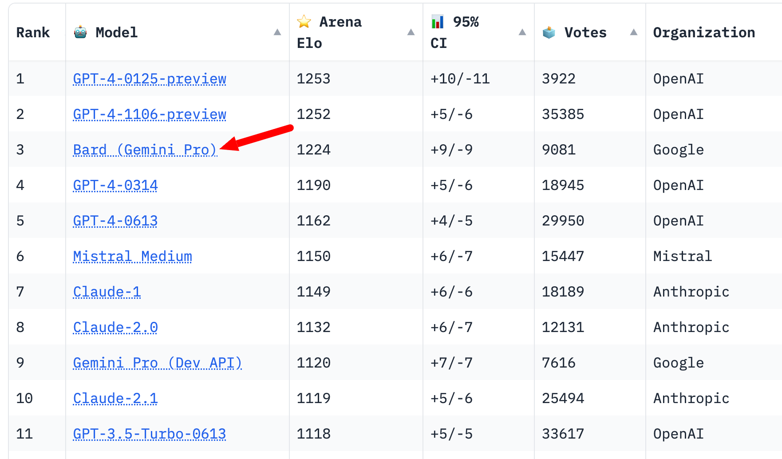Image resolution: width=782 pixels, height=459 pixels.
Task: Visit the Gemini Pro (Dev API) link
Action: pos(157,363)
